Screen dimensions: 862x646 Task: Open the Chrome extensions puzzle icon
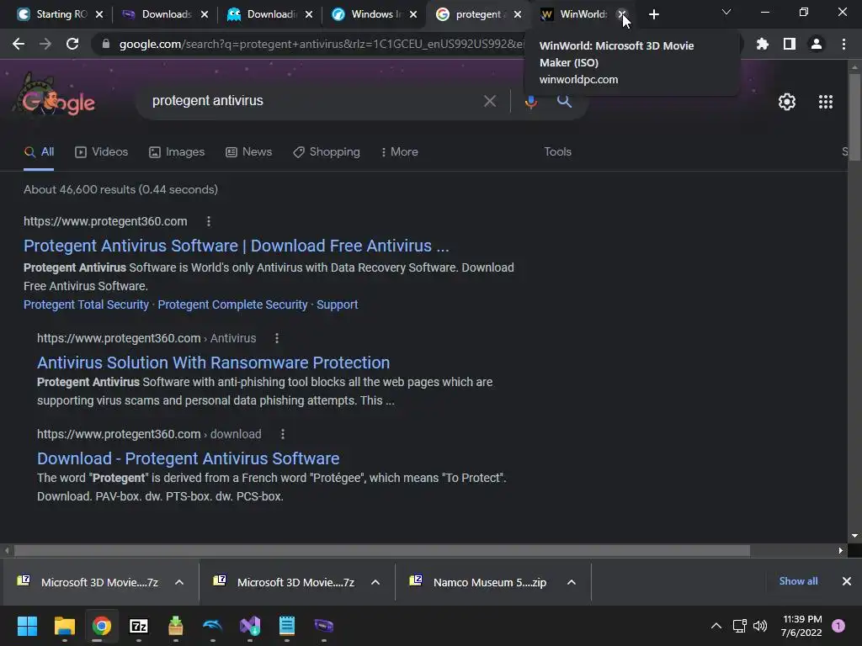click(x=762, y=44)
